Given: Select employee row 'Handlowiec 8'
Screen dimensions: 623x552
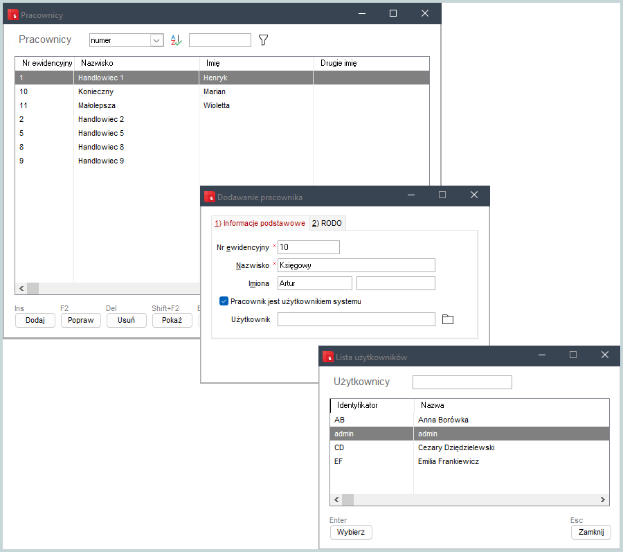Looking at the screenshot, I should (222, 147).
